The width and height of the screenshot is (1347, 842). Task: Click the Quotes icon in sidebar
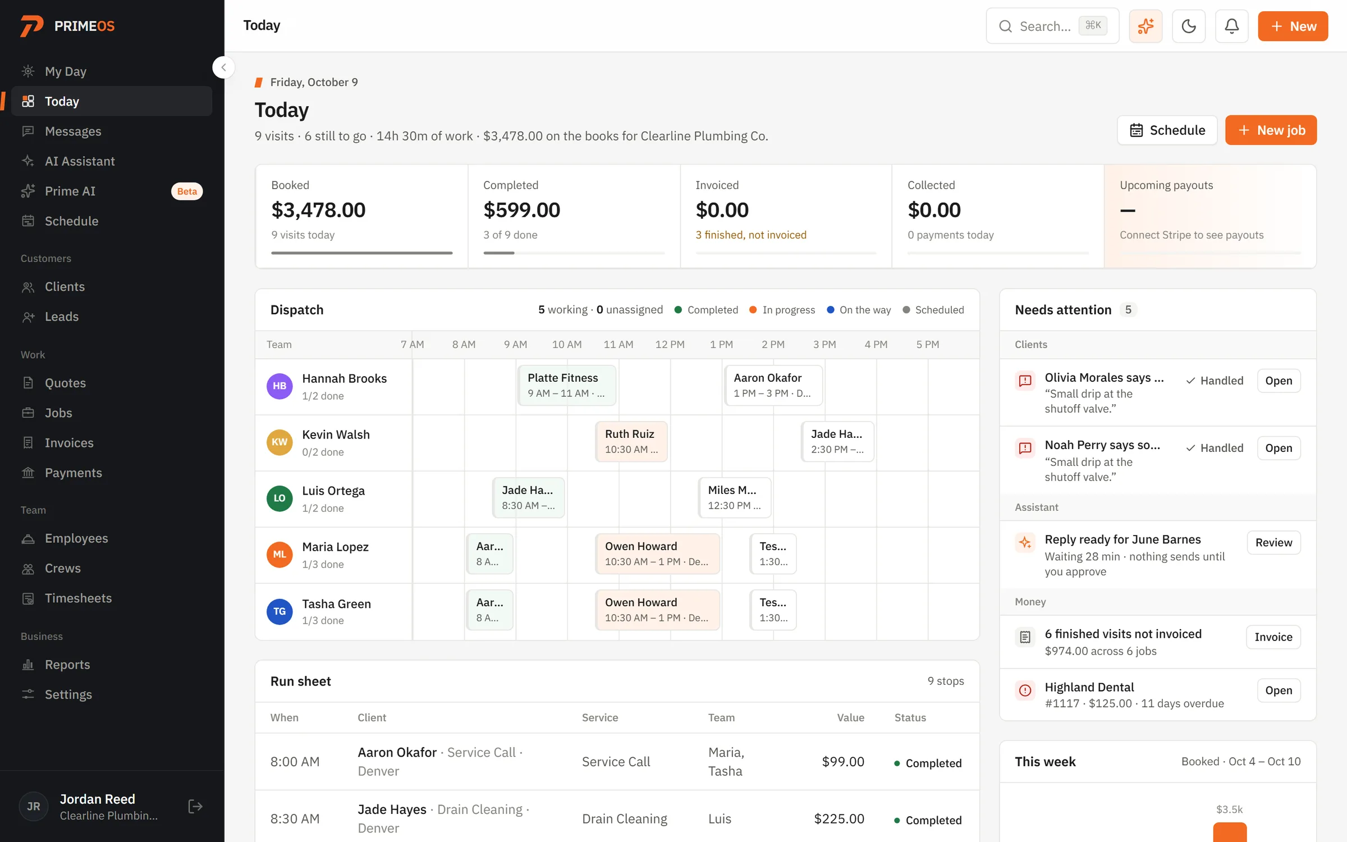coord(28,383)
